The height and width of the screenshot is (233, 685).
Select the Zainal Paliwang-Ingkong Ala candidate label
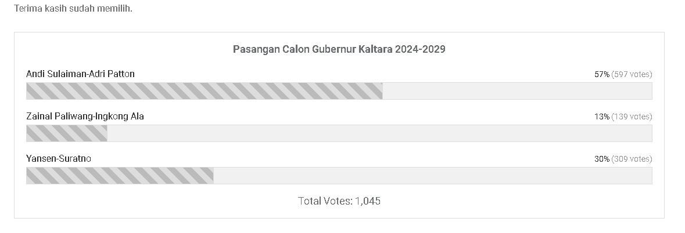pyautogui.click(x=85, y=116)
